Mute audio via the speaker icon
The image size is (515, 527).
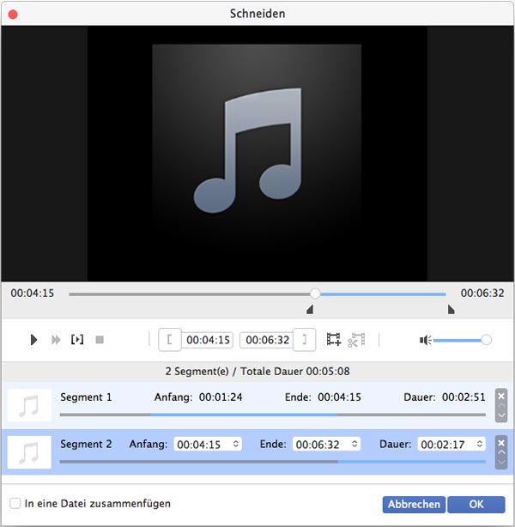coord(425,340)
